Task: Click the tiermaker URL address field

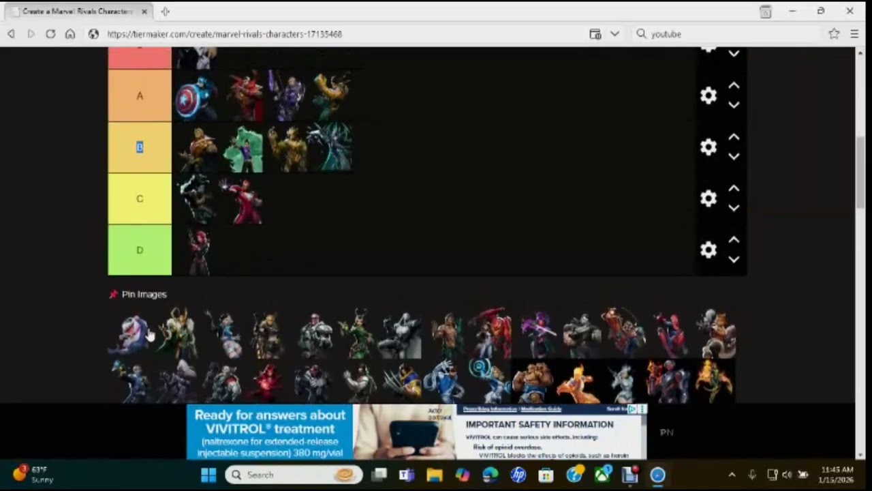Action: 341,33
